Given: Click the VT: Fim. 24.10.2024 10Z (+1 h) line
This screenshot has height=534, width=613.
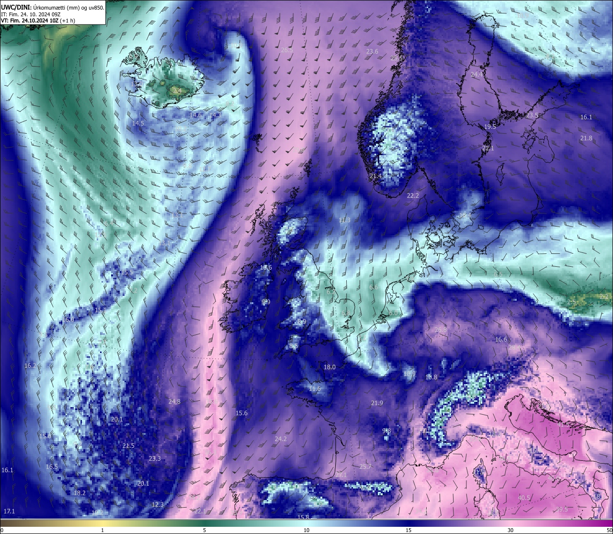Looking at the screenshot, I should (x=38, y=21).
